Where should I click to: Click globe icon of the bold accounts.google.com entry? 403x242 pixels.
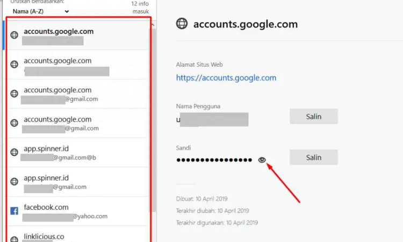pos(14,35)
